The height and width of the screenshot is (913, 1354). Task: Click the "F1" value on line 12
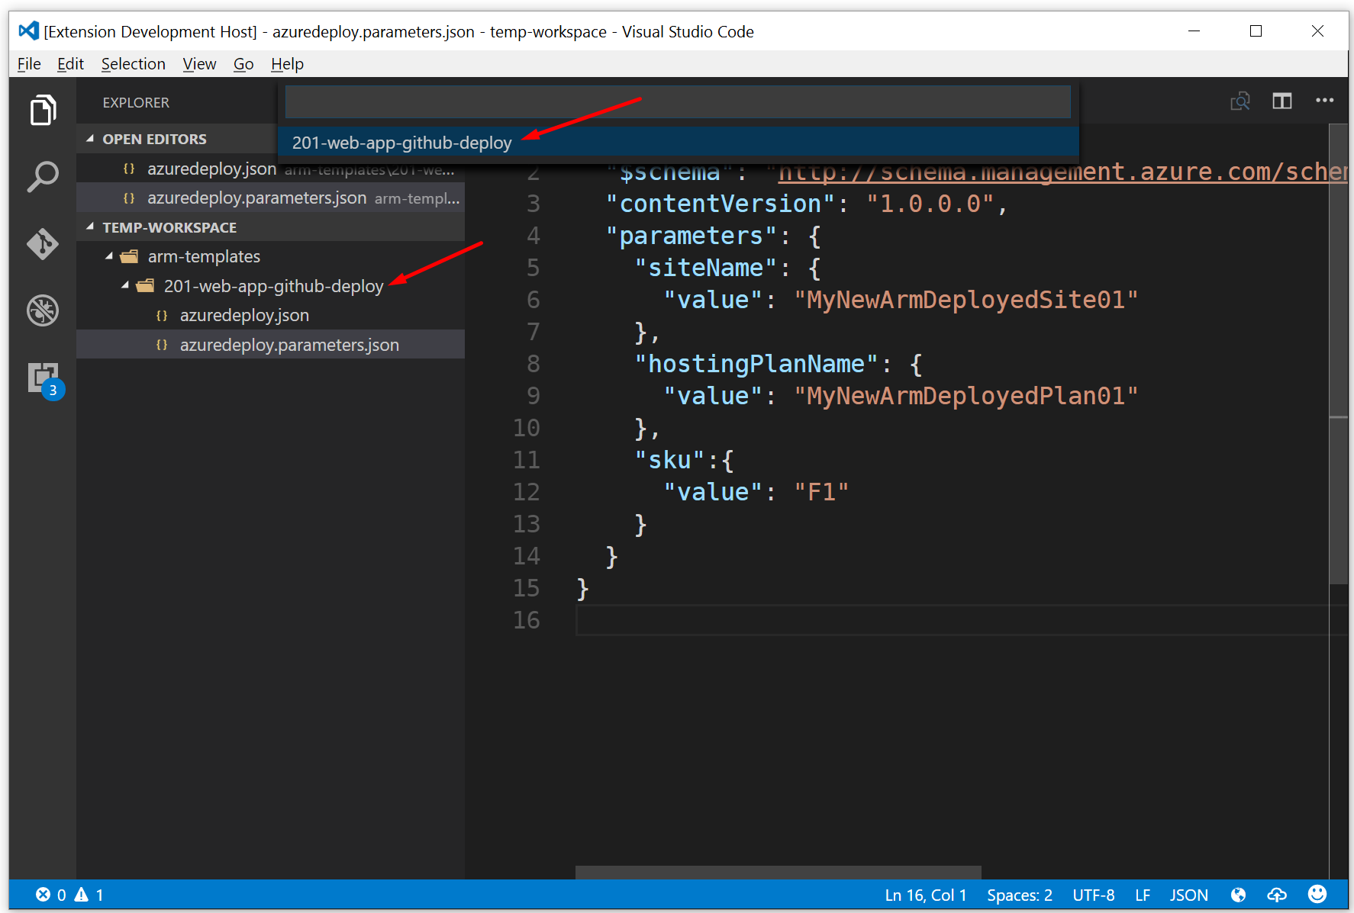click(x=821, y=492)
